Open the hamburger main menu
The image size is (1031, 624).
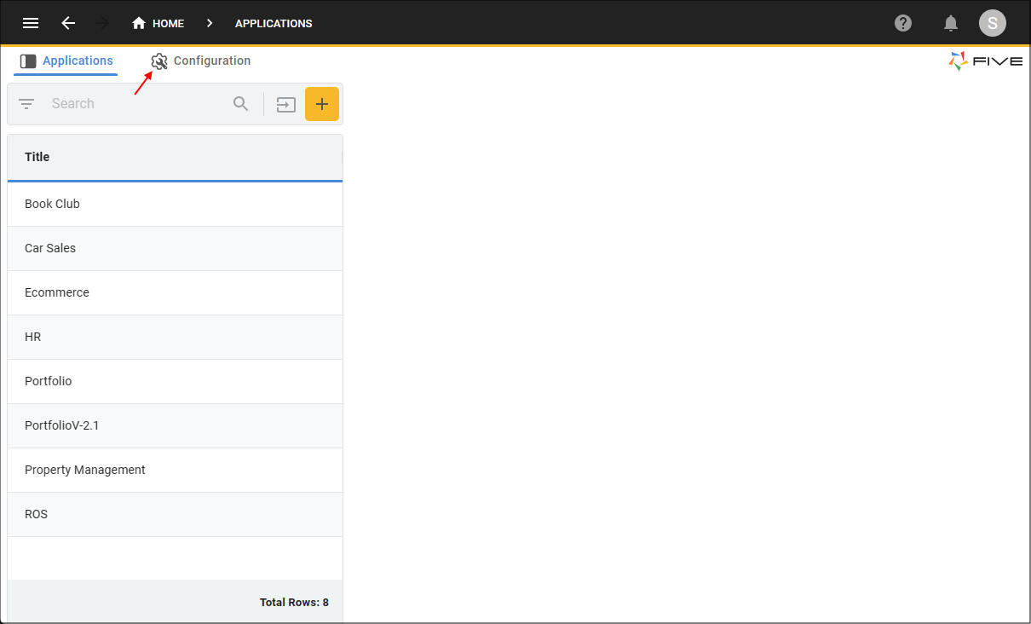(x=31, y=23)
